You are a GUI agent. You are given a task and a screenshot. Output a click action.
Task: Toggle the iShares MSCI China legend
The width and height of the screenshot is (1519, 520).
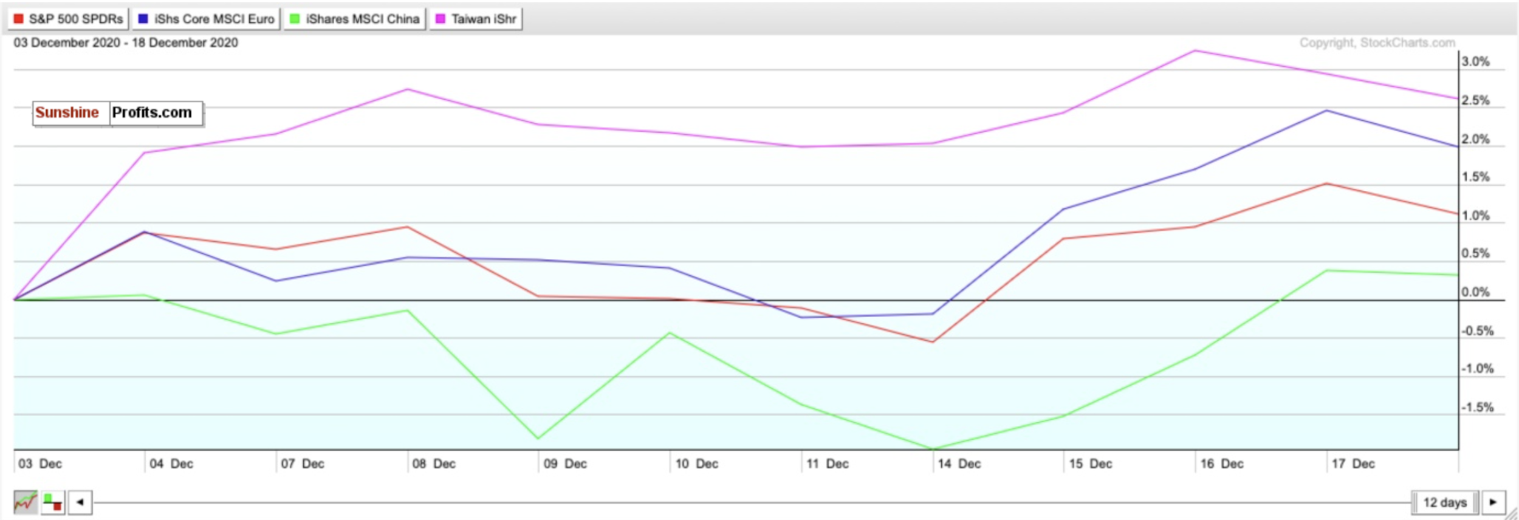pyautogui.click(x=355, y=19)
